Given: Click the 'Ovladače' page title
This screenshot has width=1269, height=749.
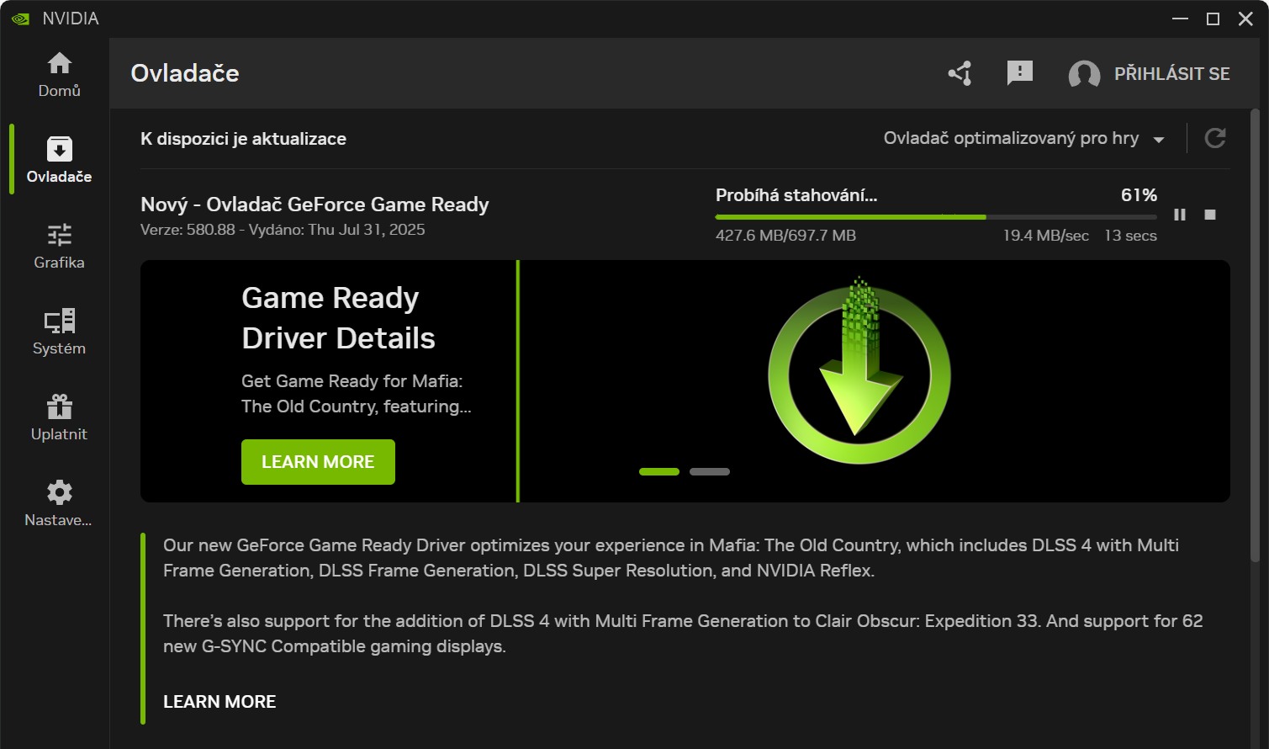Looking at the screenshot, I should (x=185, y=73).
